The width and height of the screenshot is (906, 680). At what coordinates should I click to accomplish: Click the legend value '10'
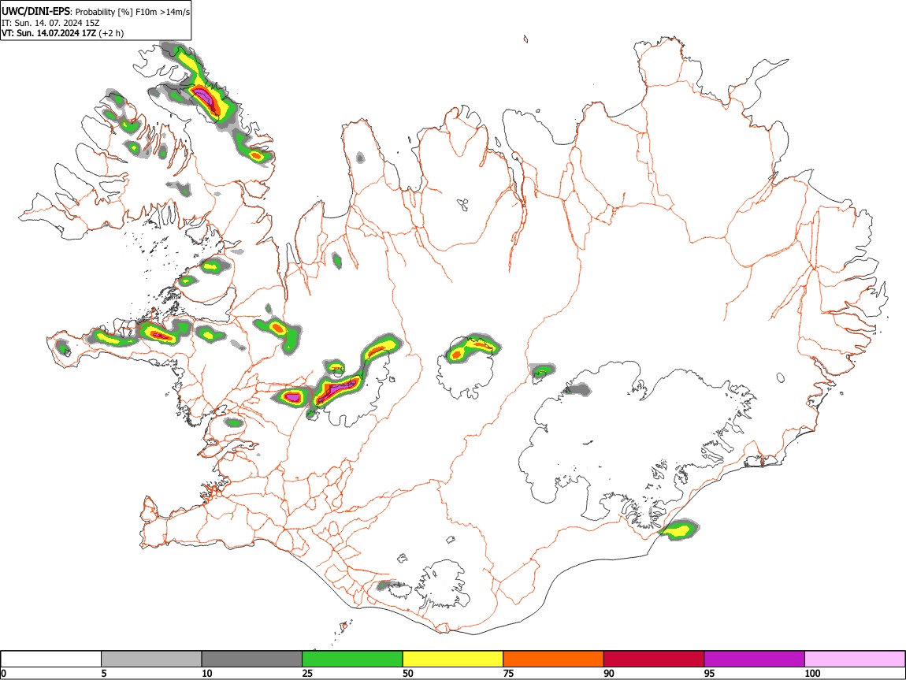click(x=207, y=674)
